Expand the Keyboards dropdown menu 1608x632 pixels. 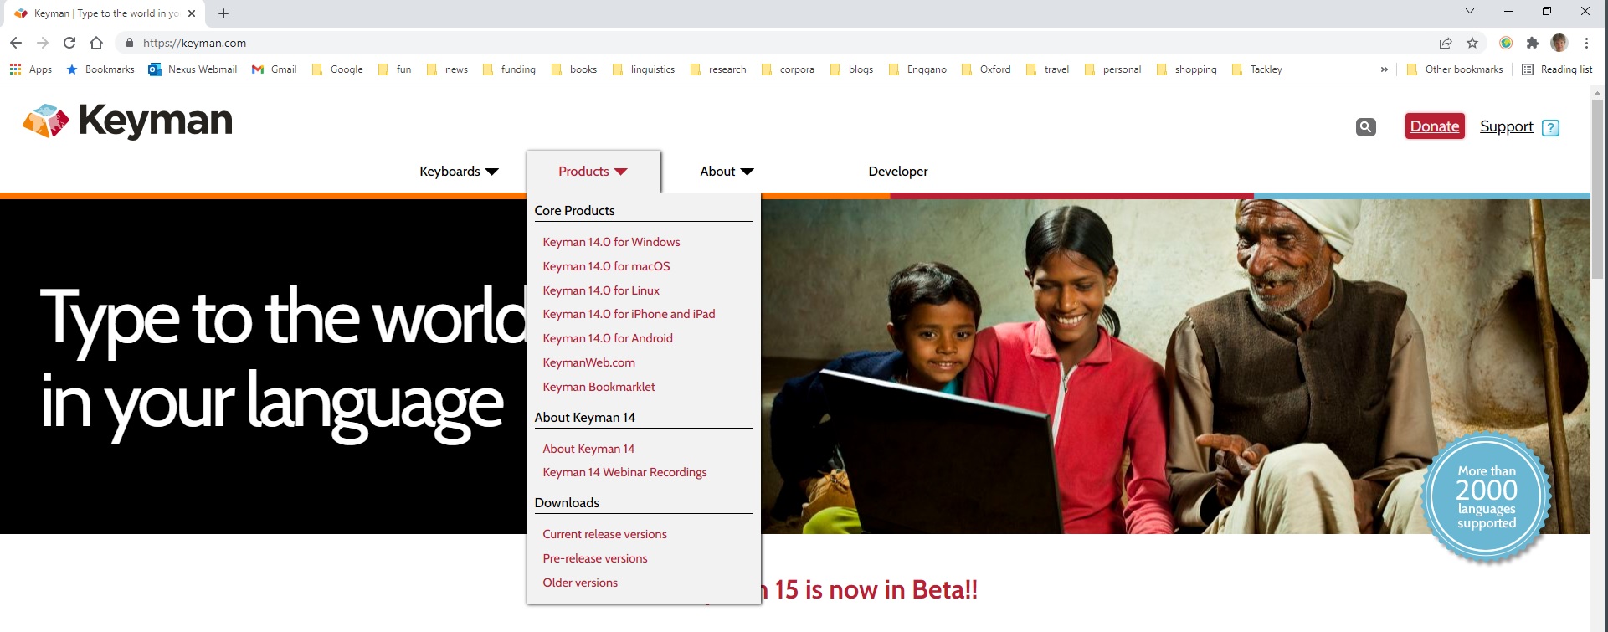[459, 172]
